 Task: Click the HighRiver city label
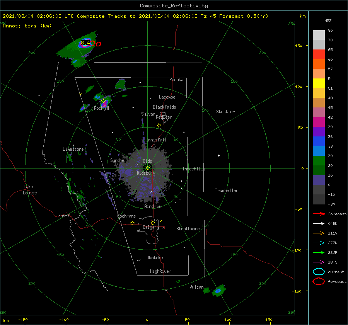click(x=160, y=271)
